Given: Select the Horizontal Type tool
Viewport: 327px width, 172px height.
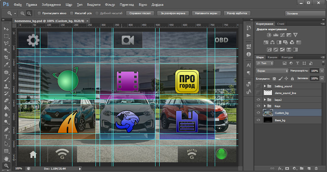Looking at the screenshot, I should pyautogui.click(x=6, y=137).
